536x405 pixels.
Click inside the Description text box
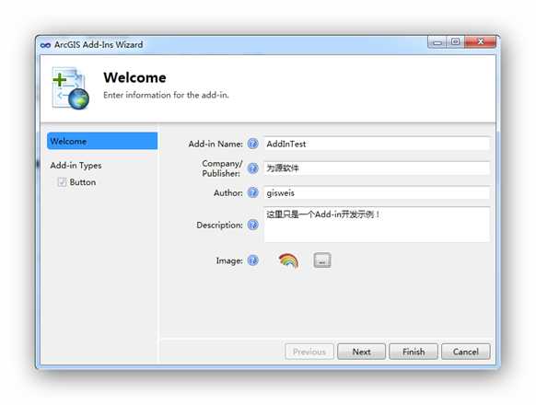tap(377, 225)
